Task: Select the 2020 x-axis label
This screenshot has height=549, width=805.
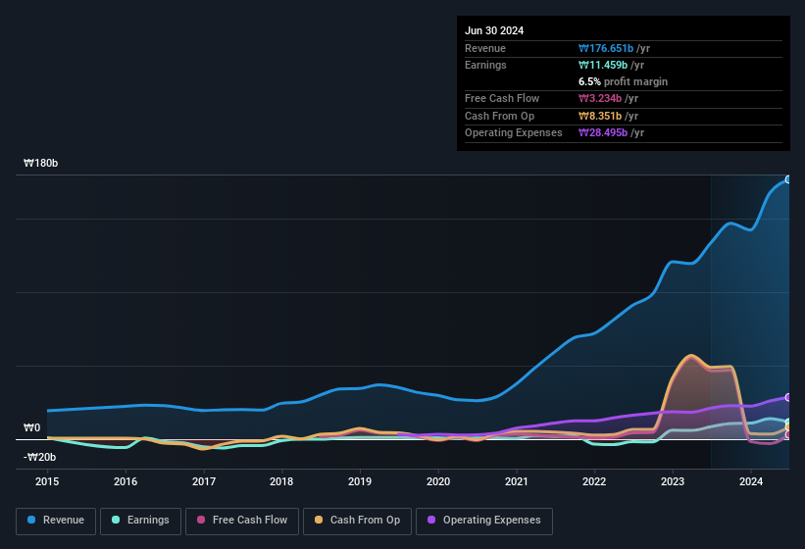Action: click(438, 481)
